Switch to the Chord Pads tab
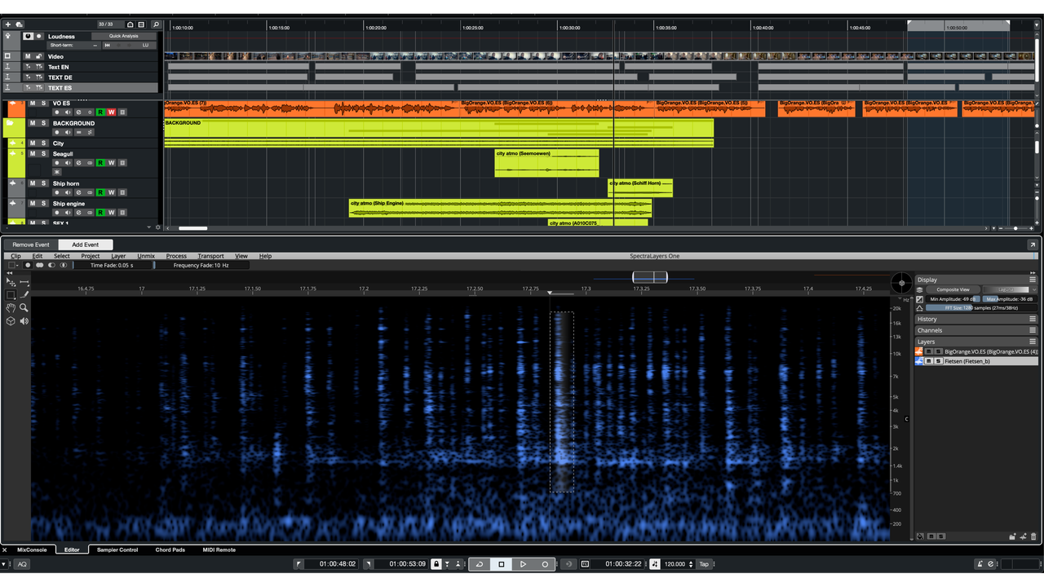The width and height of the screenshot is (1044, 587). (170, 549)
